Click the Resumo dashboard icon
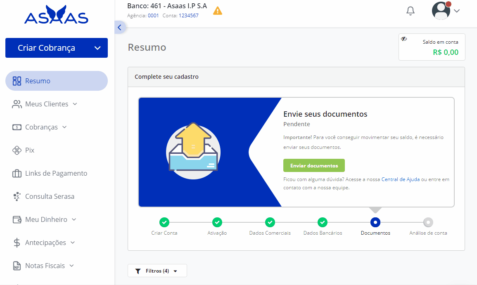 coord(17,81)
